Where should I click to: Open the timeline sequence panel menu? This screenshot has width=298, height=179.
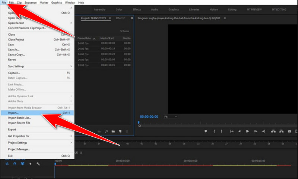[81, 153]
